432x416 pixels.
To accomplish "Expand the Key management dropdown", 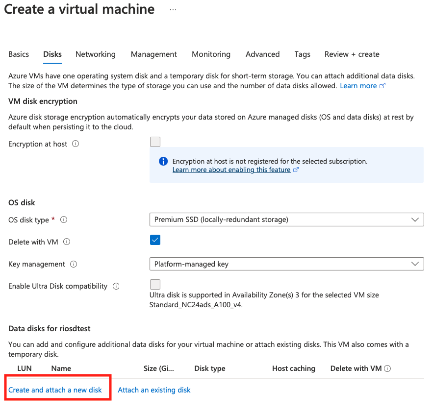I will (286, 264).
